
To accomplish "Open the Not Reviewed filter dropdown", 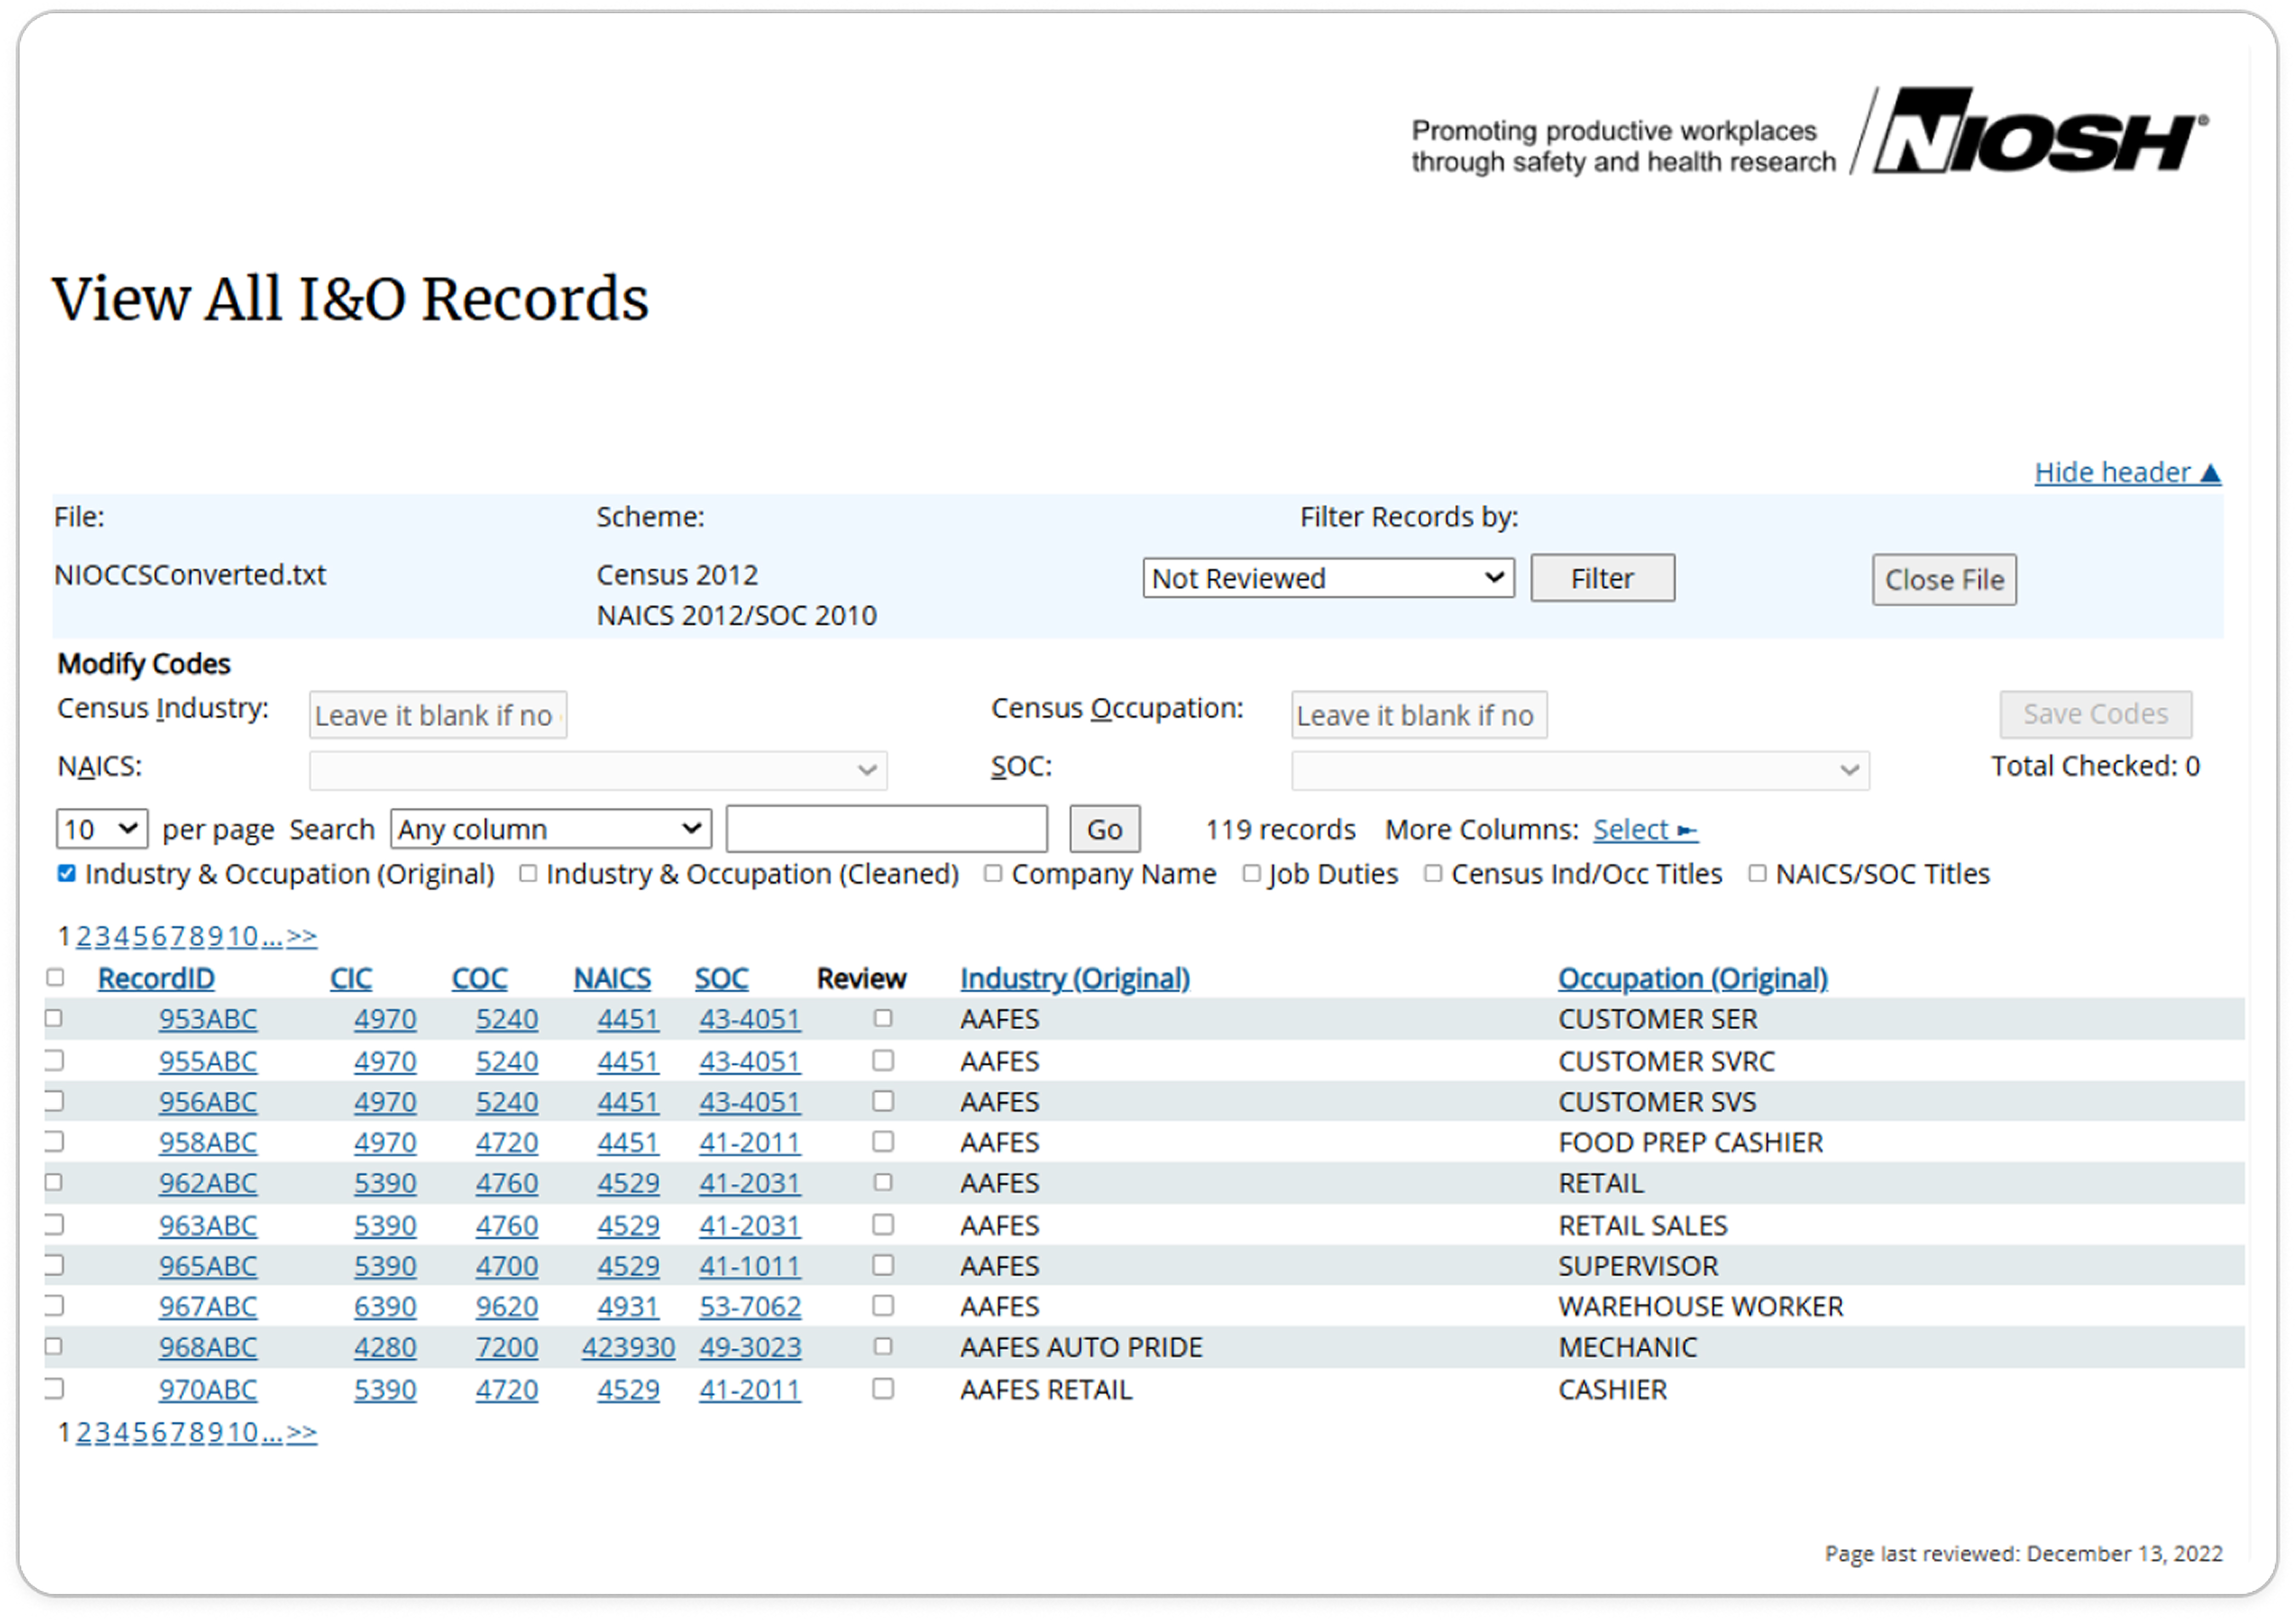I will (x=1328, y=578).
